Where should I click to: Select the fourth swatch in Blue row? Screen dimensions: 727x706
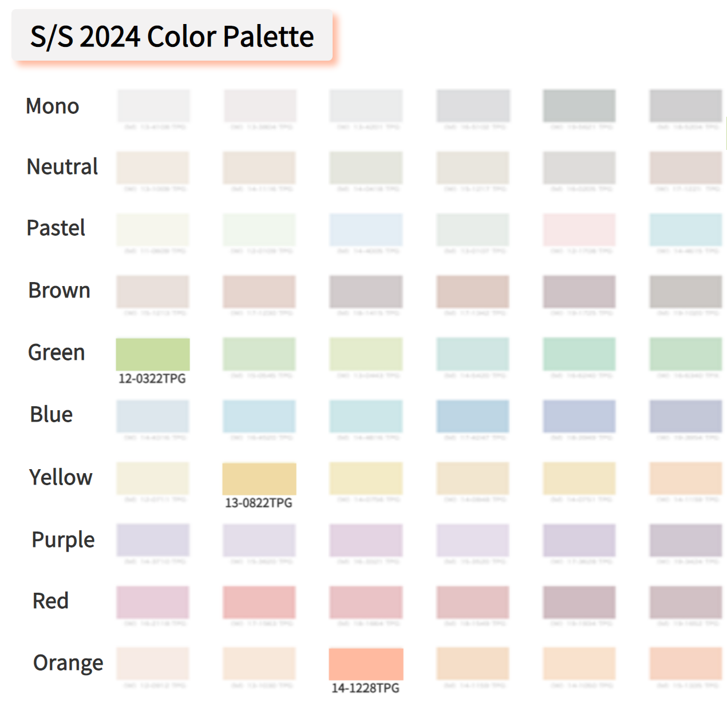(473, 417)
